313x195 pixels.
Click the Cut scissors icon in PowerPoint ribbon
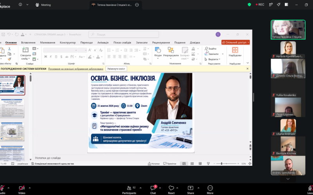click(x=9, y=49)
